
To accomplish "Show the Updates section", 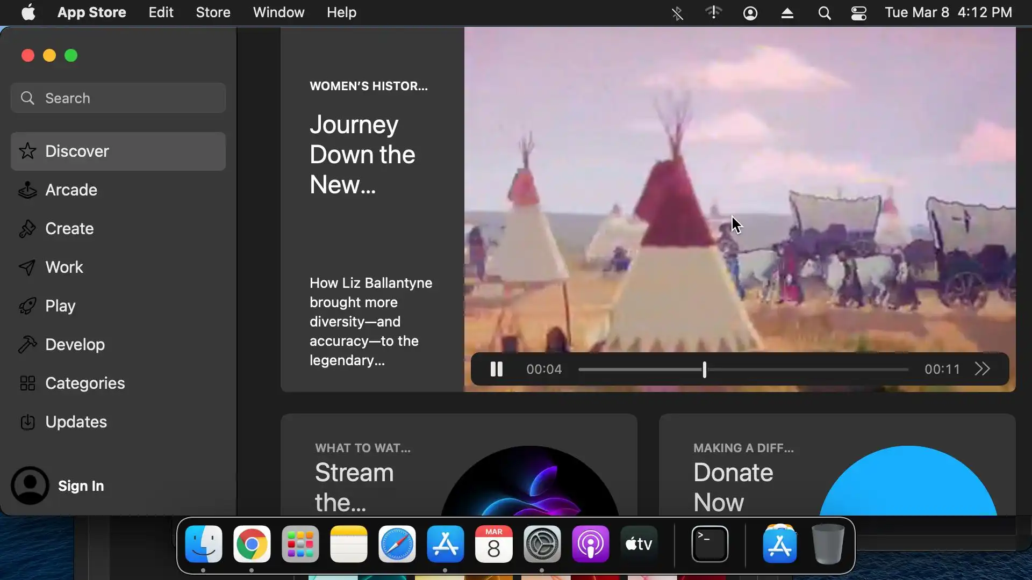I will [x=76, y=422].
